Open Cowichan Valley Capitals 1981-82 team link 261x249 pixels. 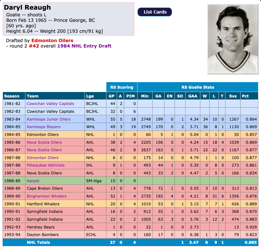(50, 104)
